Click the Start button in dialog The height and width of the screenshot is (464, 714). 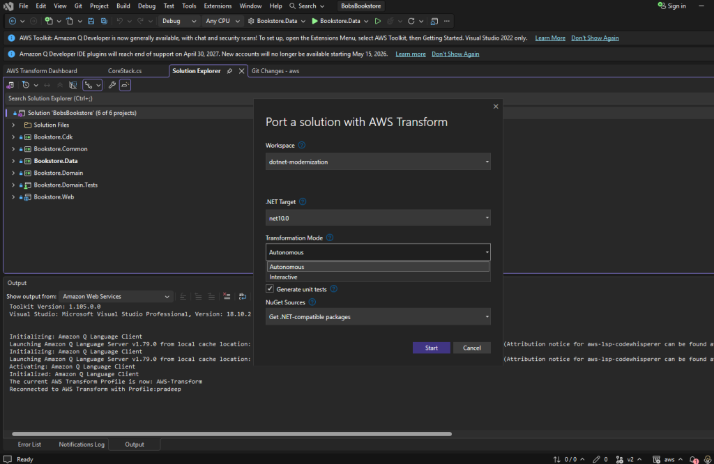point(431,348)
